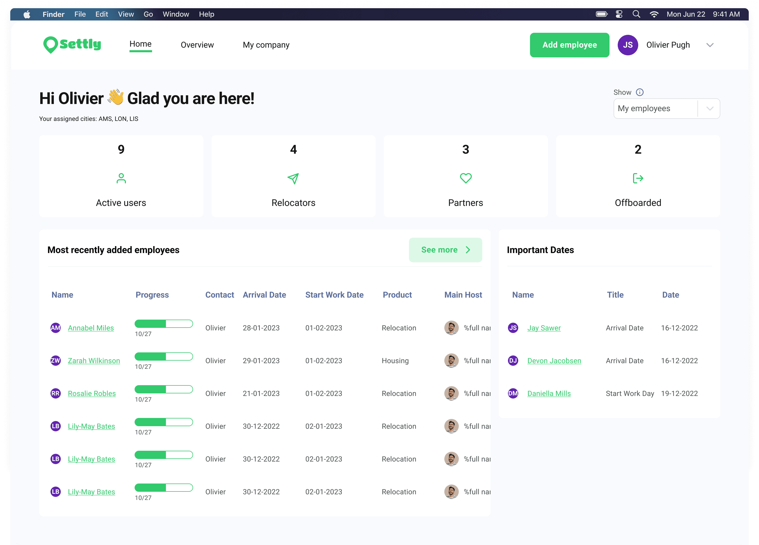Click main host photo for Annabel Miles

click(x=451, y=328)
